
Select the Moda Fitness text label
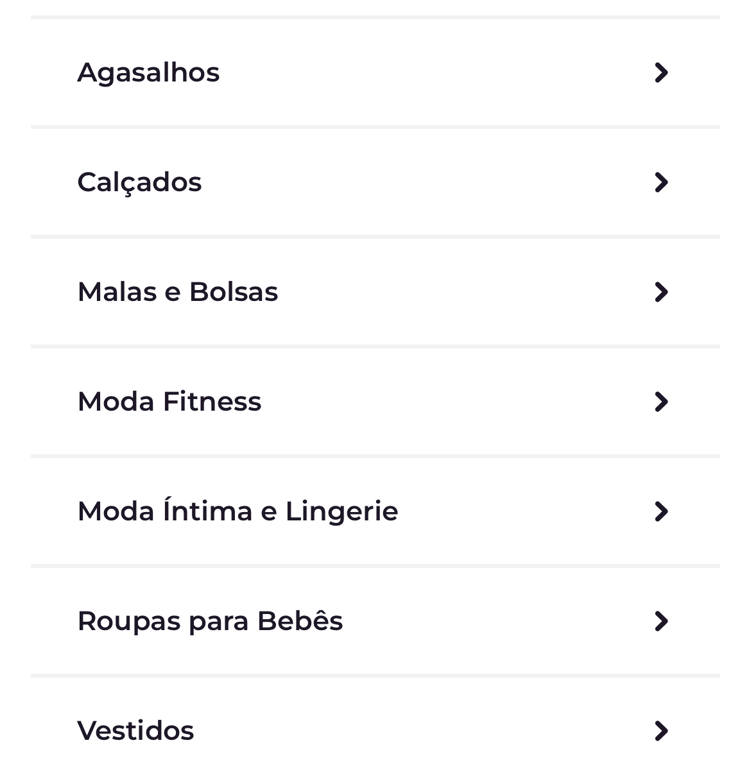pos(169,402)
